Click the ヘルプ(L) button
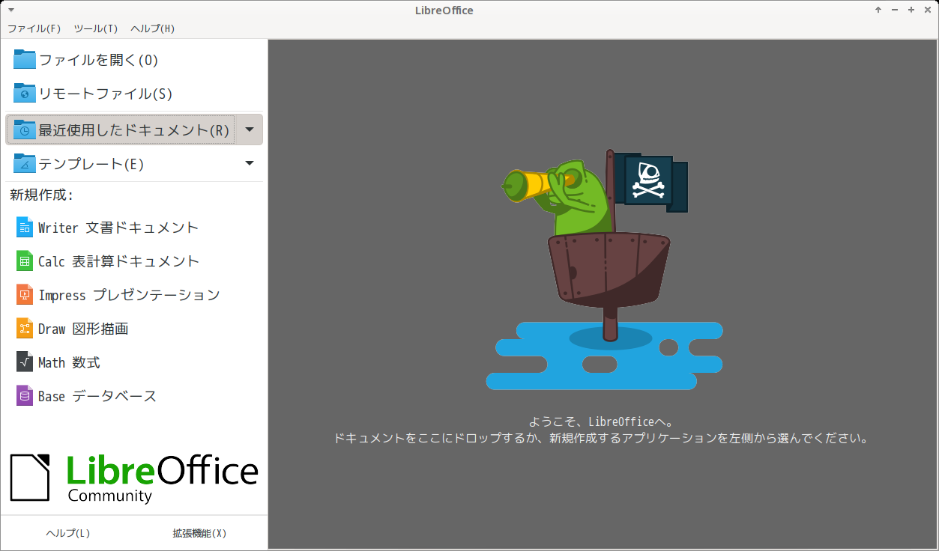 67,533
